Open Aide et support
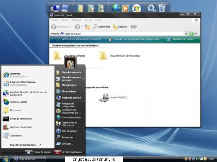 click(x=67, y=131)
